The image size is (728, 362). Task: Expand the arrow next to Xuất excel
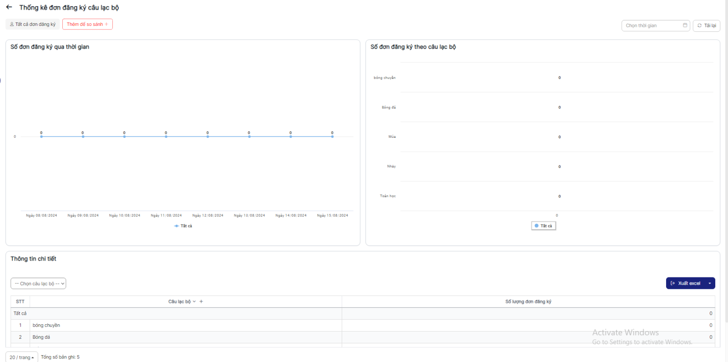pos(710,283)
